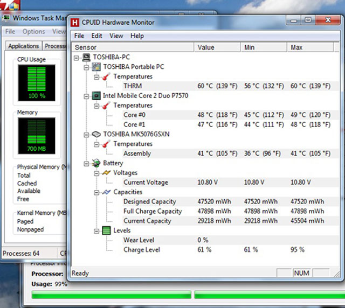Collapse the Voltages node

click(x=96, y=173)
